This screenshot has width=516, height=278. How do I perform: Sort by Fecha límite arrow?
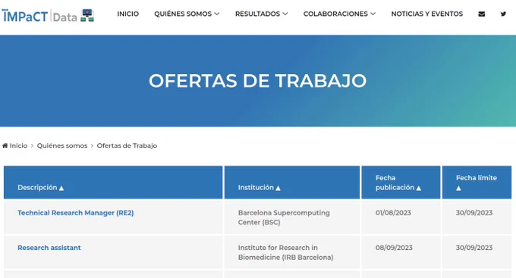point(458,189)
